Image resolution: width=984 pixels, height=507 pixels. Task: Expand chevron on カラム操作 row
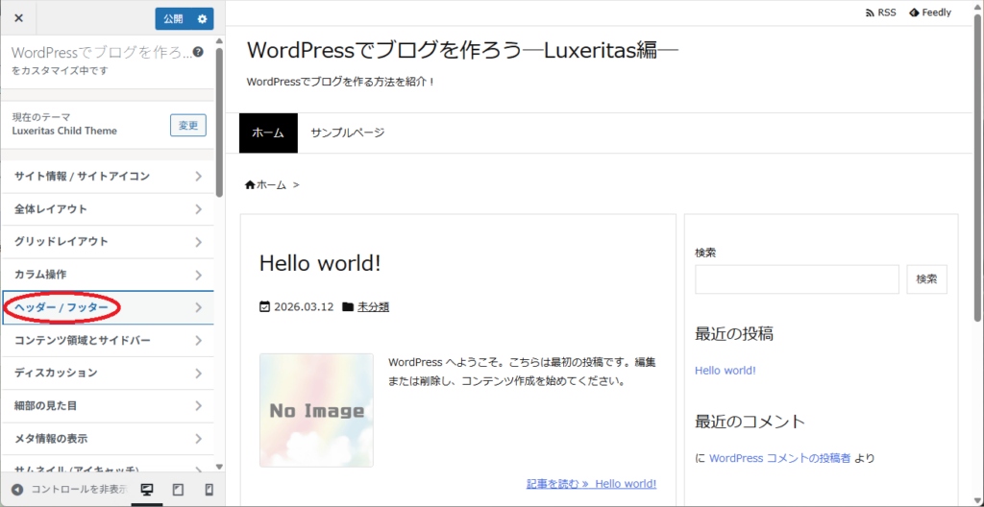point(198,275)
